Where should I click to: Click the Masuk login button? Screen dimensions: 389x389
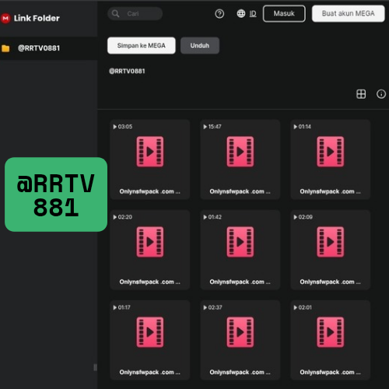284,13
